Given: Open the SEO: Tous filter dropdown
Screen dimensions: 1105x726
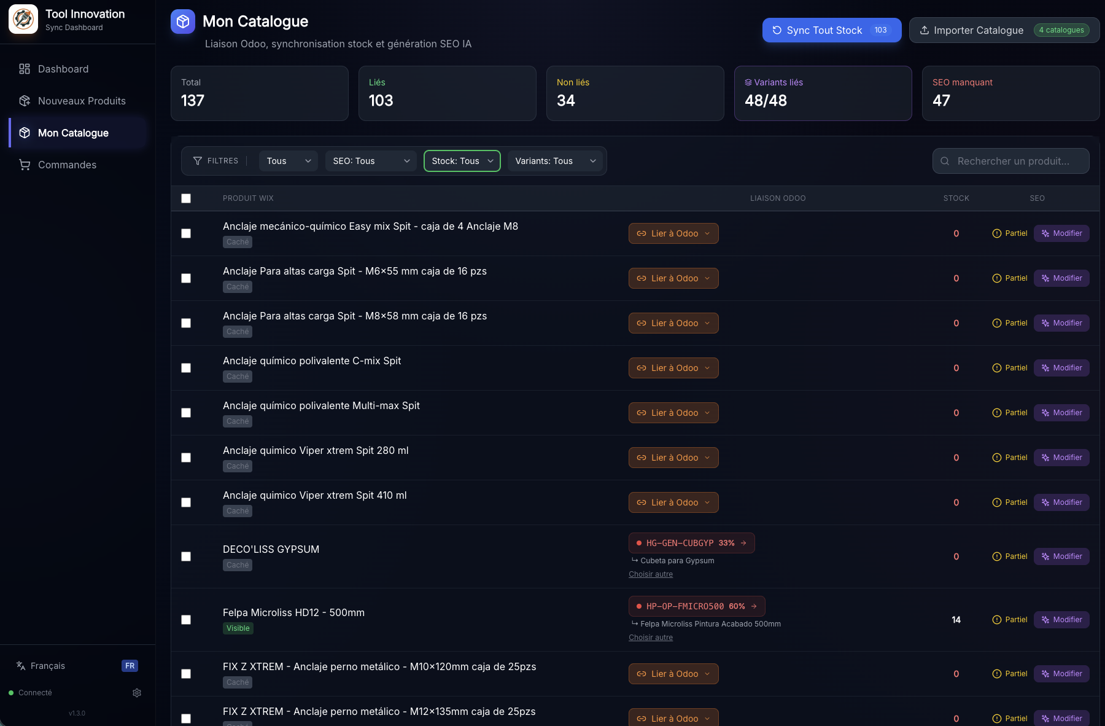Looking at the screenshot, I should 371,161.
